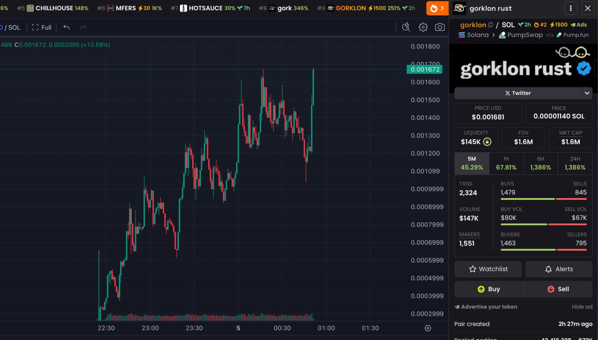This screenshot has height=340, width=598.
Task: Hide the token advertisement
Action: coord(582,307)
